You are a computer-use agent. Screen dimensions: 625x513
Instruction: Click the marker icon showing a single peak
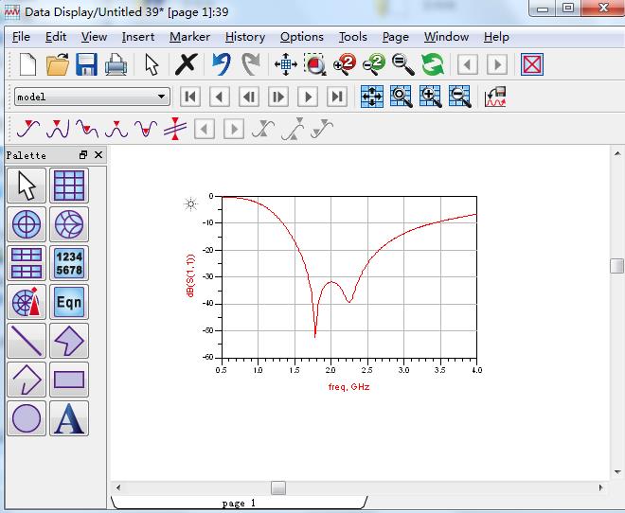(x=116, y=129)
